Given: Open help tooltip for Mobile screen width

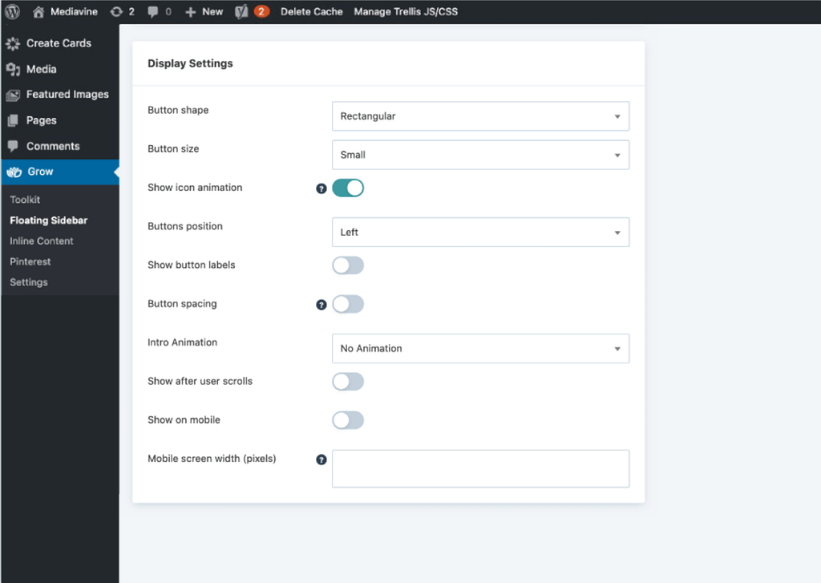Looking at the screenshot, I should pyautogui.click(x=322, y=460).
